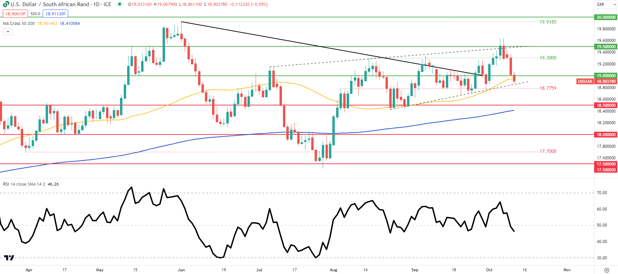Click the open price O19.013160 value
The height and width of the screenshot is (274, 618).
click(140, 4)
